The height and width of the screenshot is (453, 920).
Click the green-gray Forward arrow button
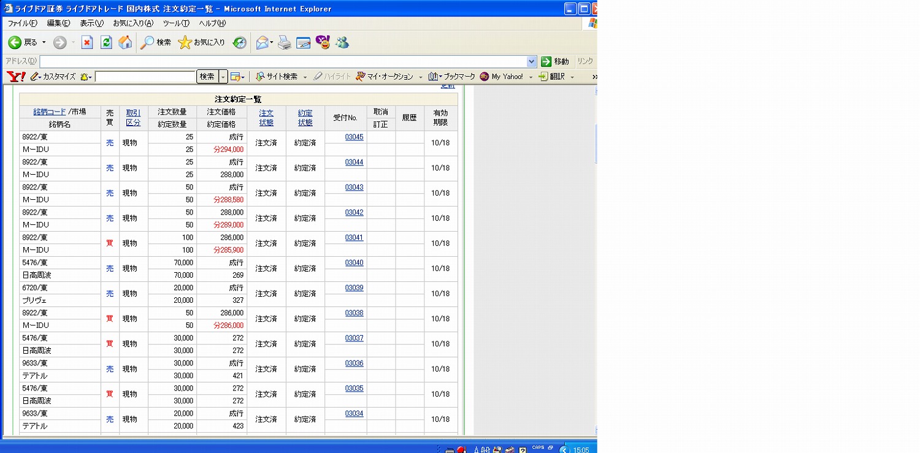59,42
